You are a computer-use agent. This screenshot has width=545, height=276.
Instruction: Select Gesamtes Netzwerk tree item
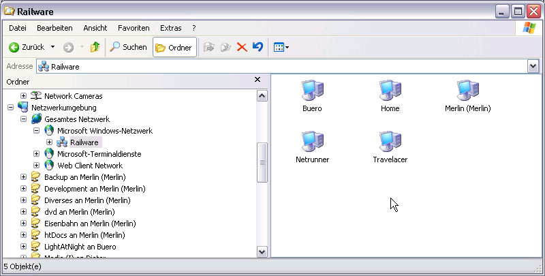click(77, 119)
